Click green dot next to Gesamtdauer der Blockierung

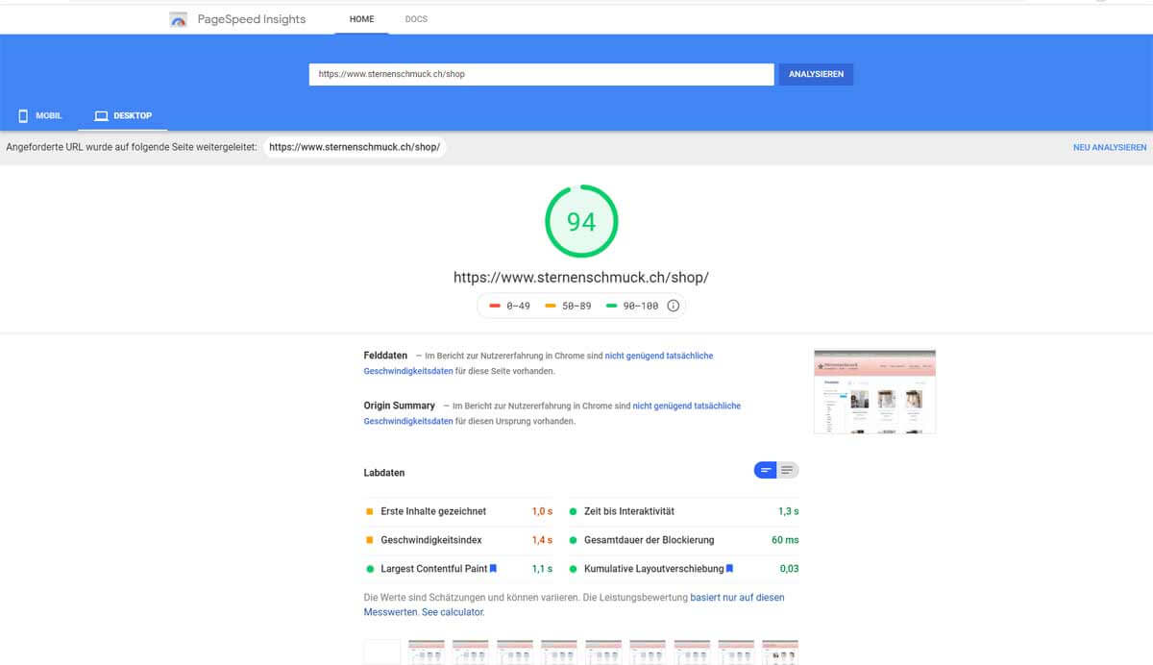pos(573,540)
